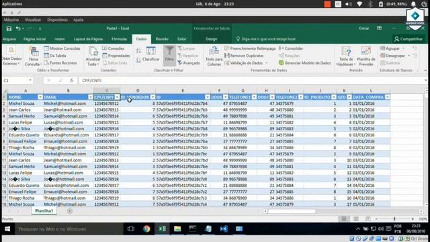The height and width of the screenshot is (242, 430).
Task: Click Remover Duplicatas
Action: click(x=244, y=56)
